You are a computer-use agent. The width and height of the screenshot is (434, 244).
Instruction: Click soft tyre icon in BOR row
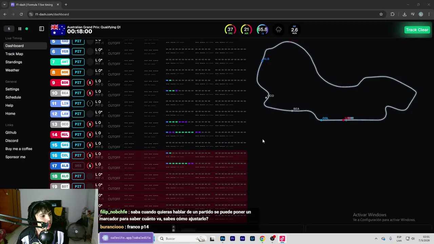click(x=90, y=83)
